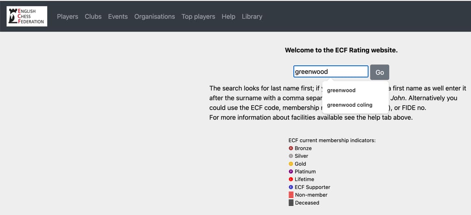The image size is (471, 215).
Task: Click the red Non-member striped indicator
Action: pyautogui.click(x=291, y=195)
